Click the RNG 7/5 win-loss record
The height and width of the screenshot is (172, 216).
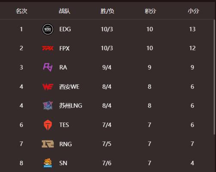107,144
